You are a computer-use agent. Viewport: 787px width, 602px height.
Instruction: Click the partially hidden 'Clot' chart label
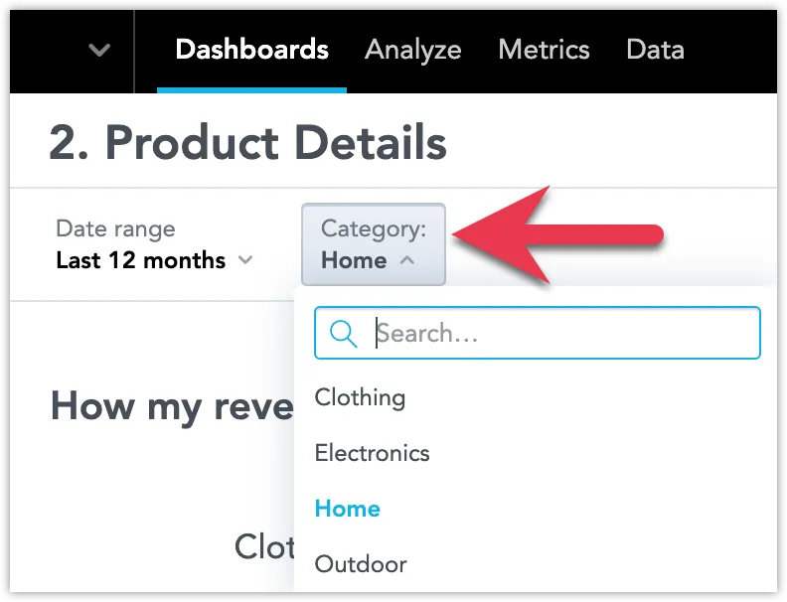264,545
